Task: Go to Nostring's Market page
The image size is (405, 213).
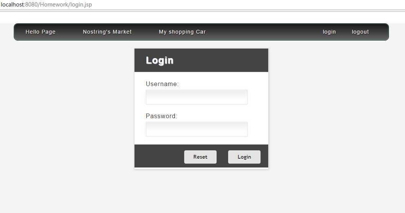Action: pyautogui.click(x=107, y=32)
